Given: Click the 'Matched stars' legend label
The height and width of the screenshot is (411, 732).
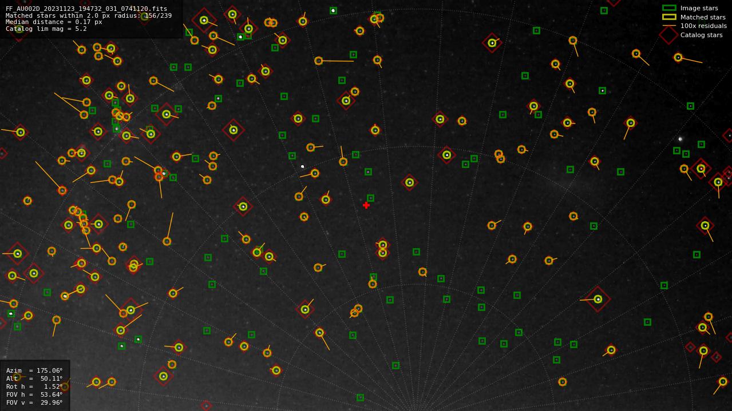Looking at the screenshot, I should 703,17.
